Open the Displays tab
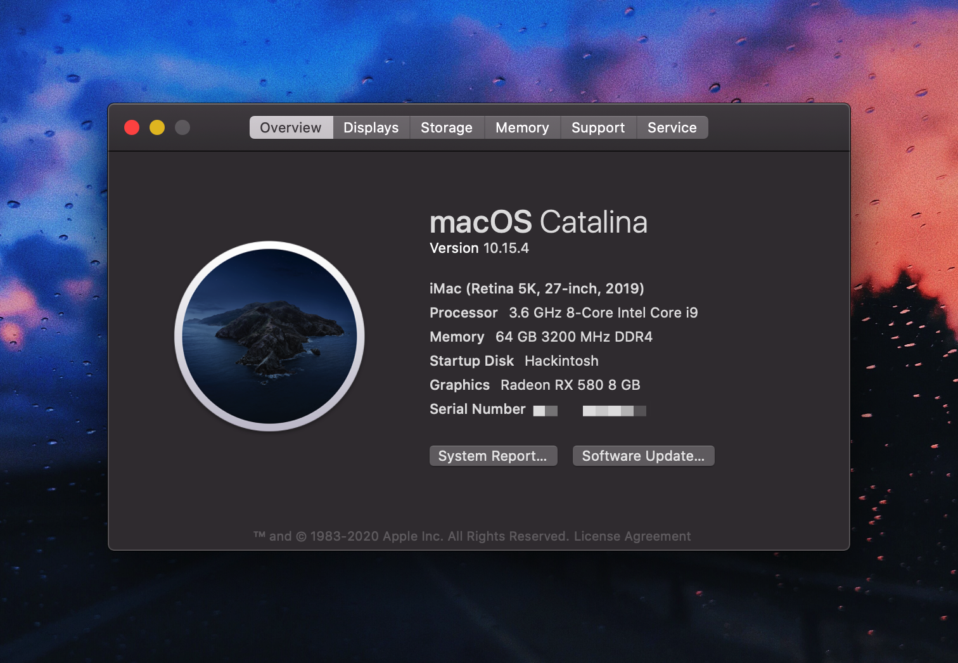 point(371,127)
